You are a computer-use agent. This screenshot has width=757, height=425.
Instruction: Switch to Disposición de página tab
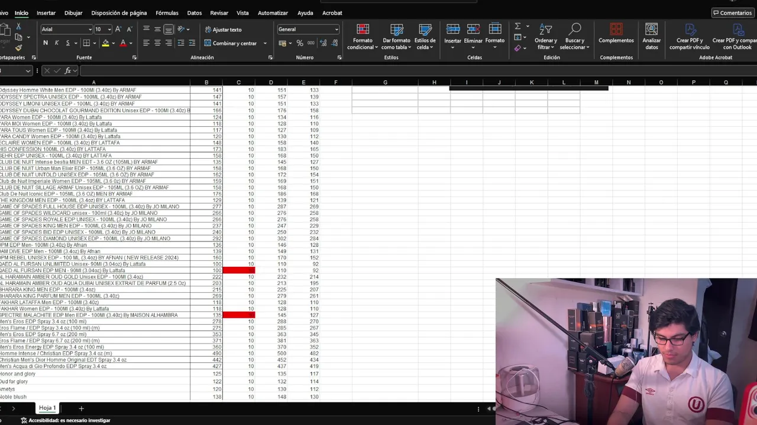119,13
